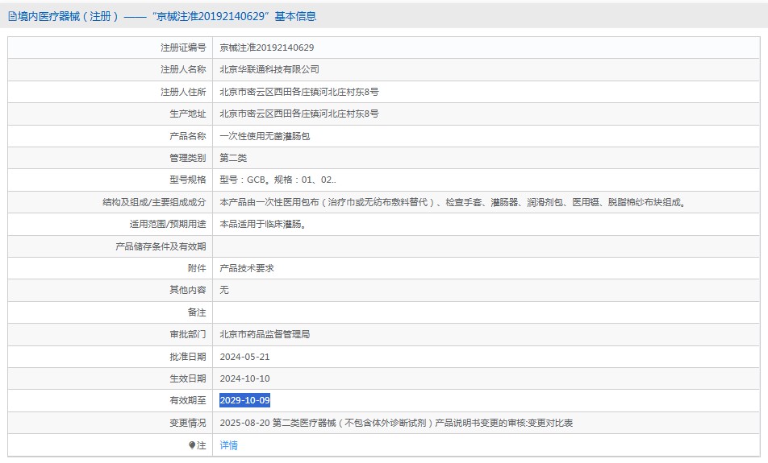Click the product composition description text
This screenshot has height=463, width=768.
point(452,202)
